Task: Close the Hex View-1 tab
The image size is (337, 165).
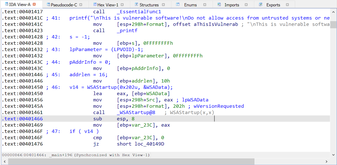Action: coord(122,5)
